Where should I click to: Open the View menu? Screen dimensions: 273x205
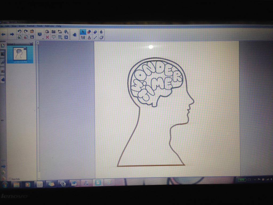tap(14, 26)
